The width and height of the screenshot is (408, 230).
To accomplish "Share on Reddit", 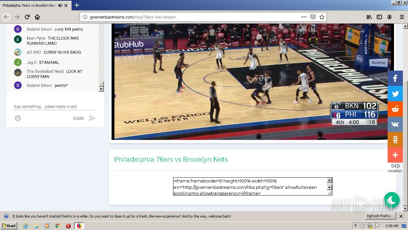I will 395,109.
